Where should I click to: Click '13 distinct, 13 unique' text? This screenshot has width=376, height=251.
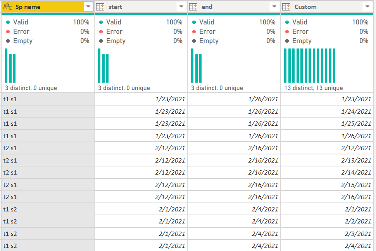click(314, 88)
